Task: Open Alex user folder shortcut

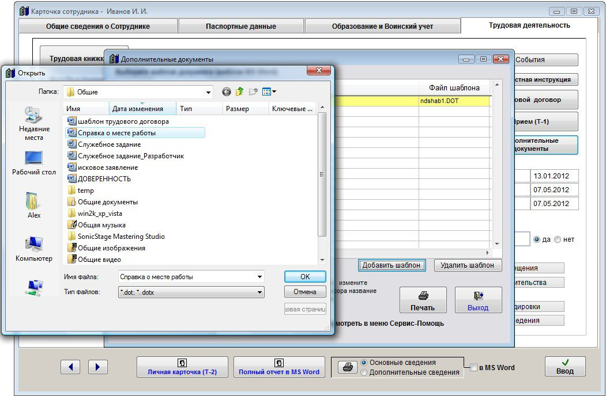Action: point(34,205)
